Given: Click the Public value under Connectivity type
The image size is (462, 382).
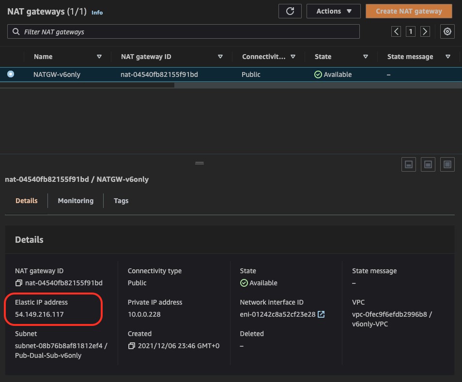Looking at the screenshot, I should (x=137, y=283).
